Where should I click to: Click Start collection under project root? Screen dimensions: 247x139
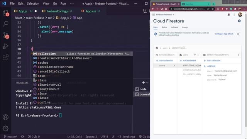164,61
